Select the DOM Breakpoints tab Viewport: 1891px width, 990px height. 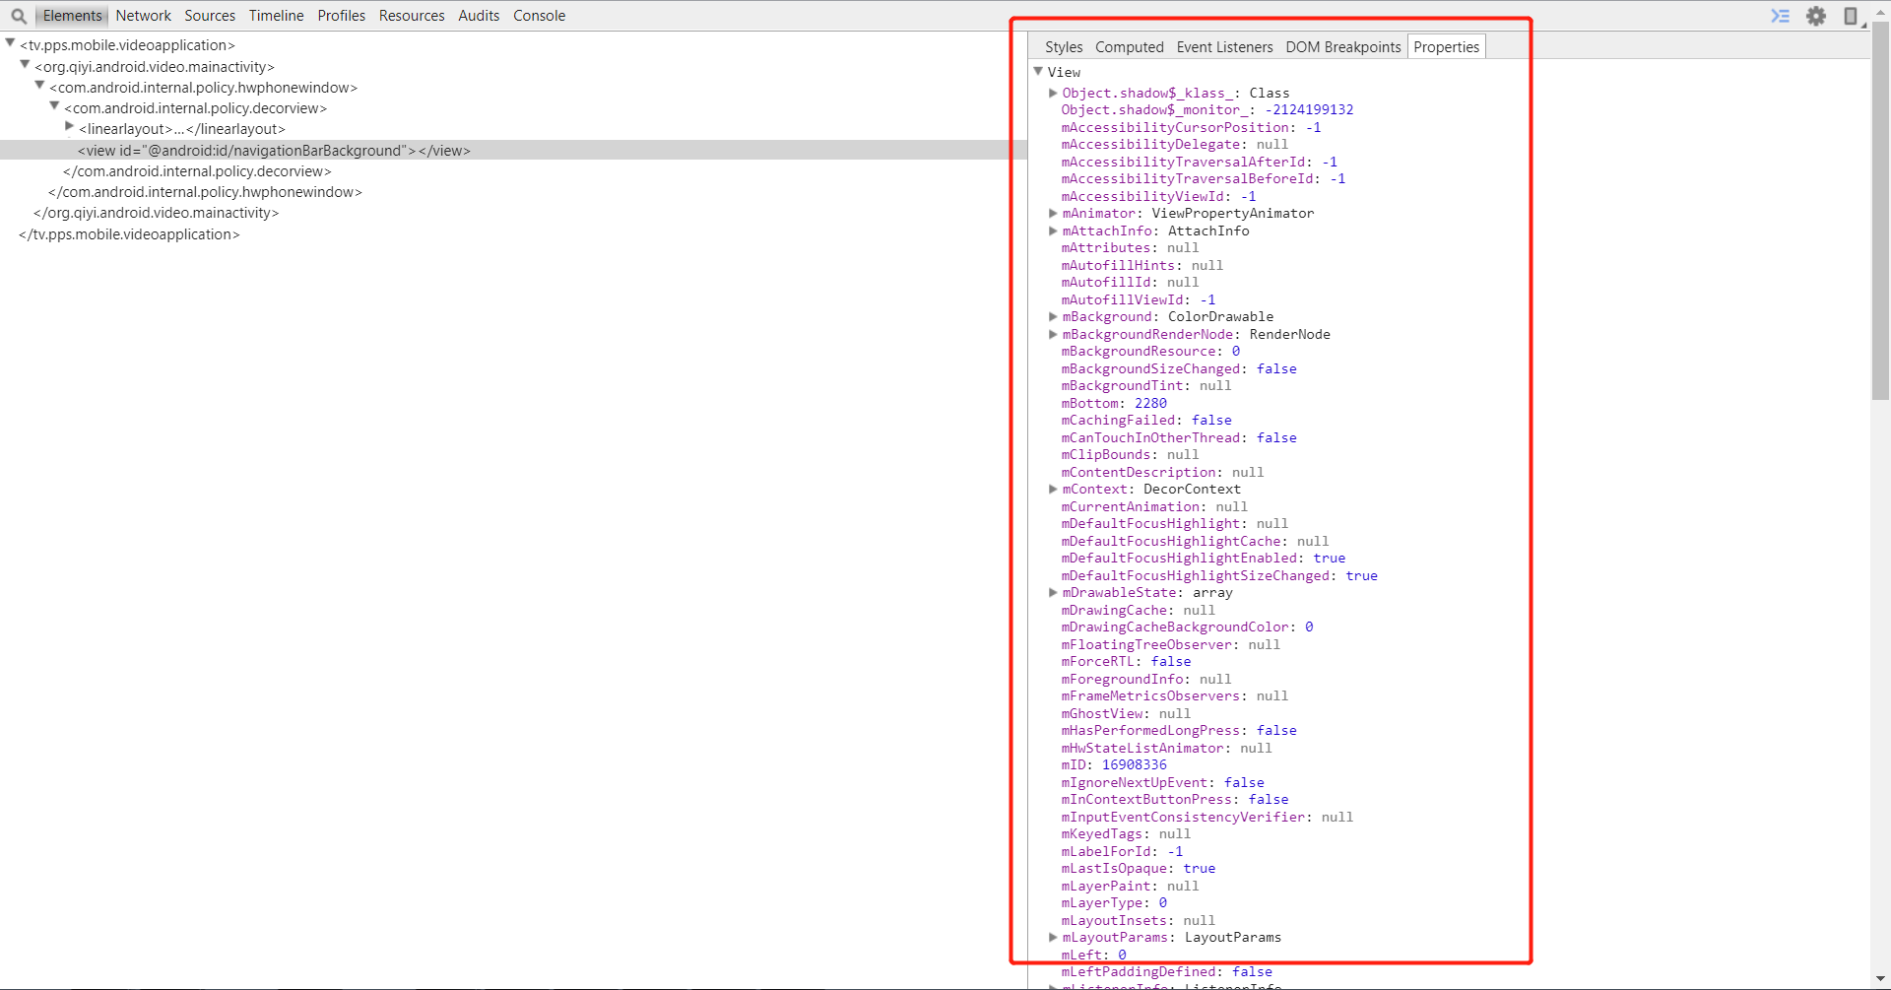click(x=1342, y=47)
